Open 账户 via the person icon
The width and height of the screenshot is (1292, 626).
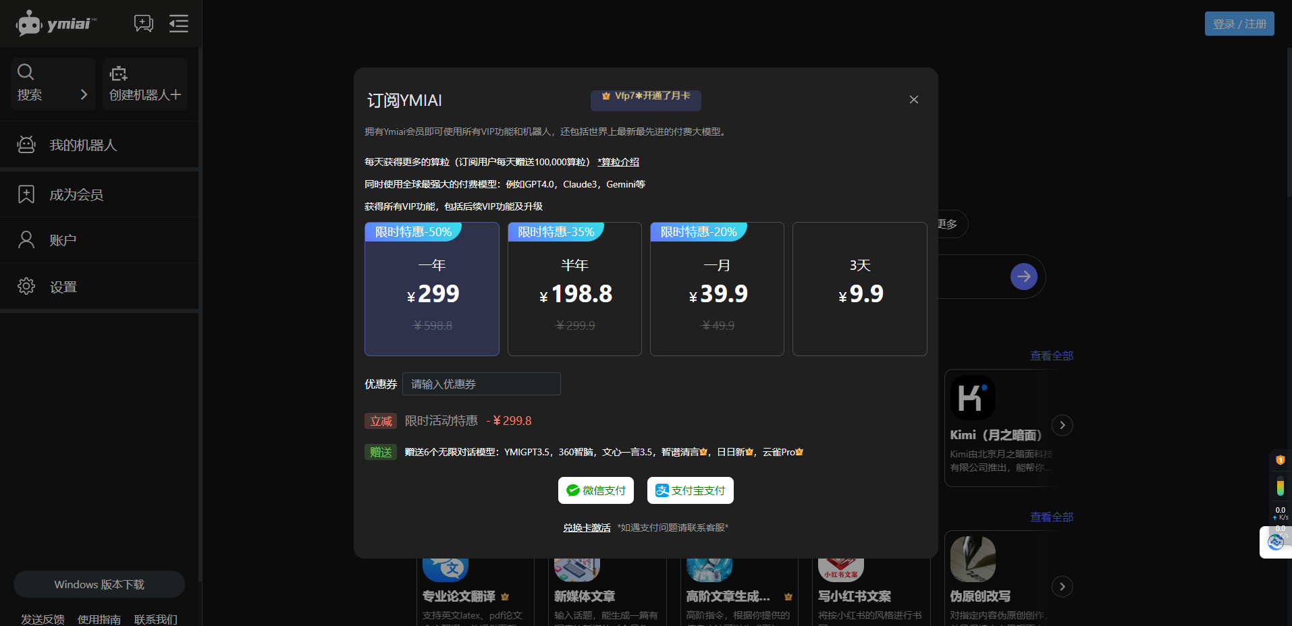tap(26, 239)
